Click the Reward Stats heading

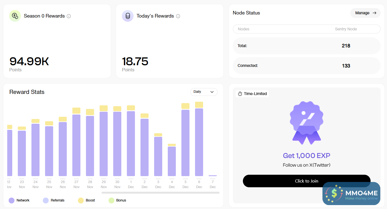27,92
